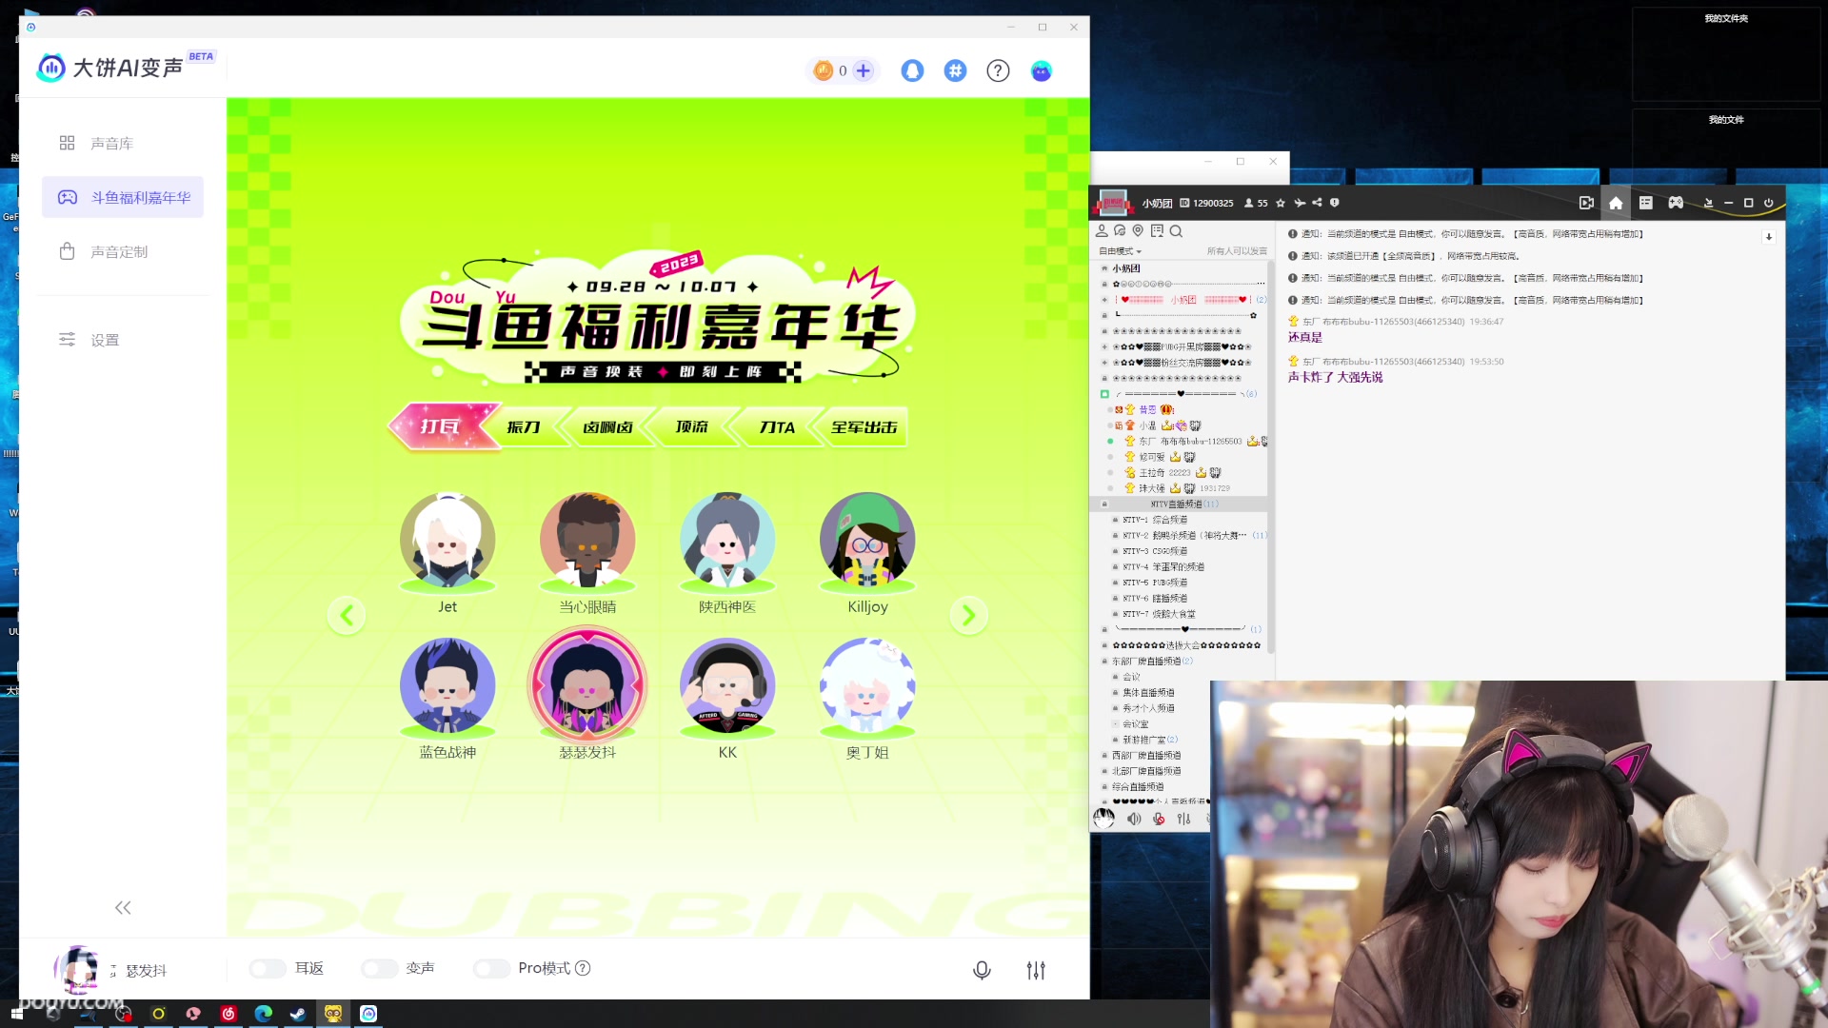The width and height of the screenshot is (1828, 1028).
Task: Click the YY muted microphone icon
Action: click(x=1159, y=819)
